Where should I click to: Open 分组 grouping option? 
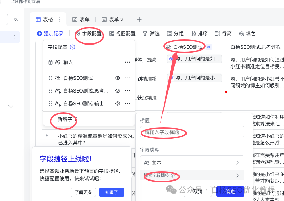tap(175, 34)
